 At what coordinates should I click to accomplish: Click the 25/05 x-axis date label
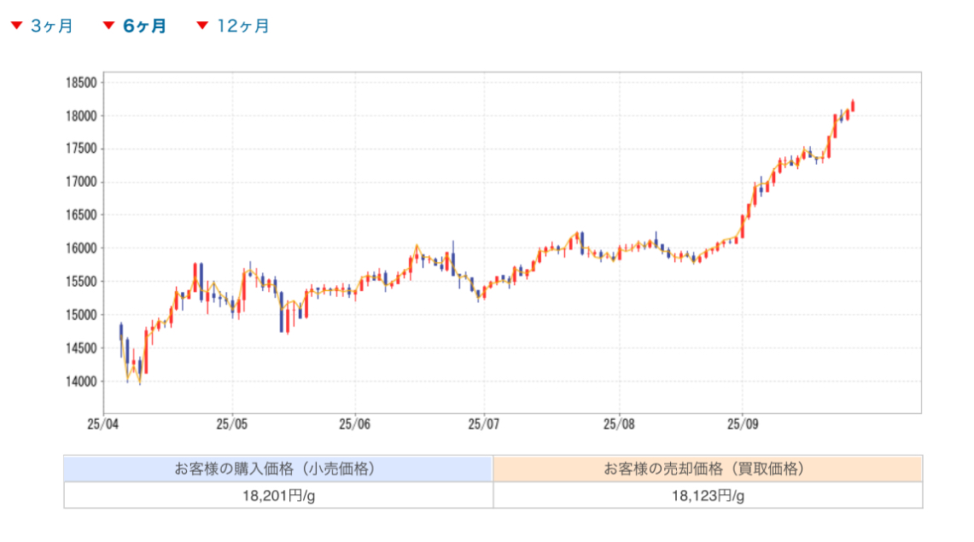point(231,423)
